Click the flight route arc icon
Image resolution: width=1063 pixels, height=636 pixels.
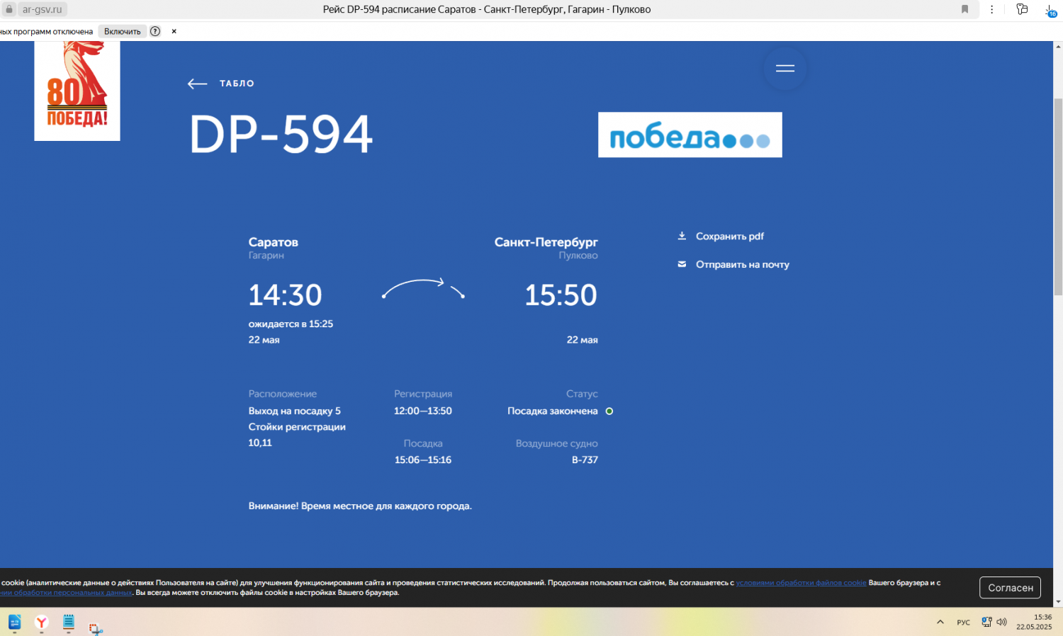[423, 288]
